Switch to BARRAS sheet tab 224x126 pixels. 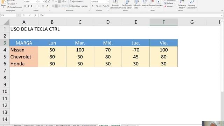click(x=17, y=125)
